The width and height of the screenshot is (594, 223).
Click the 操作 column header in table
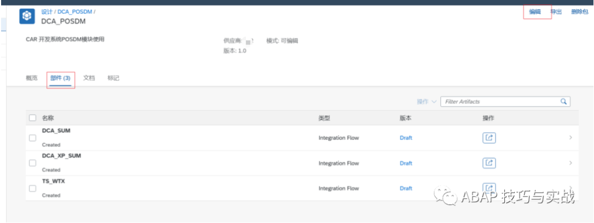488,118
